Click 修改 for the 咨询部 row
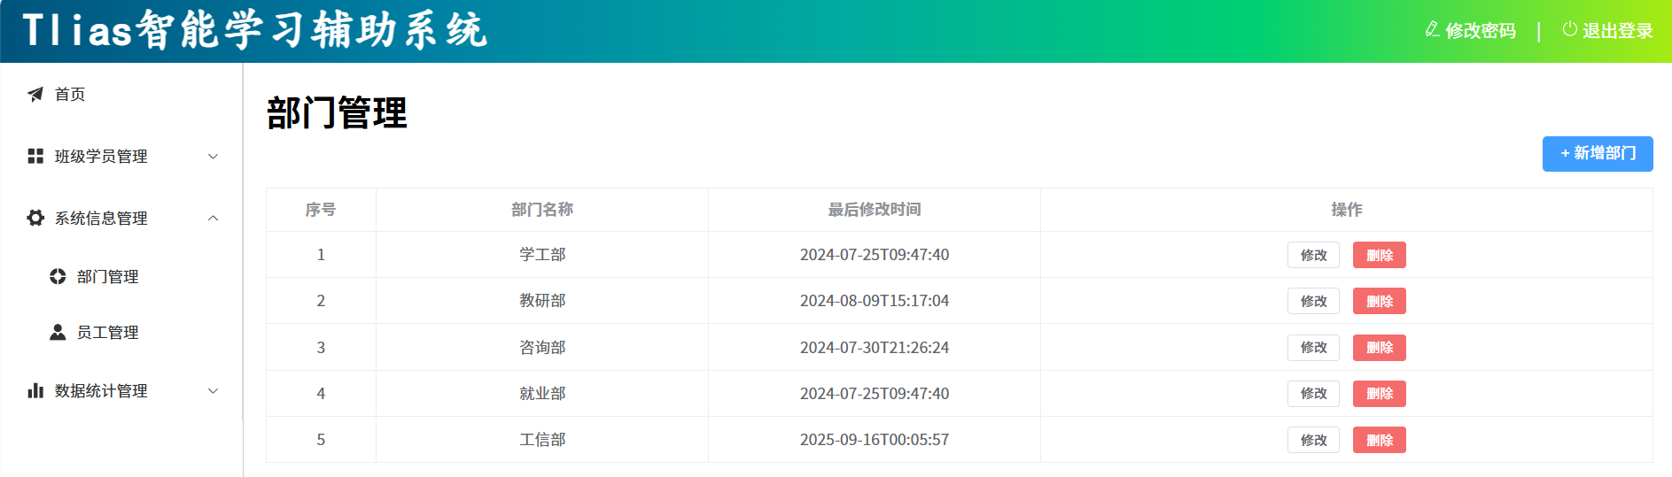 click(1313, 348)
